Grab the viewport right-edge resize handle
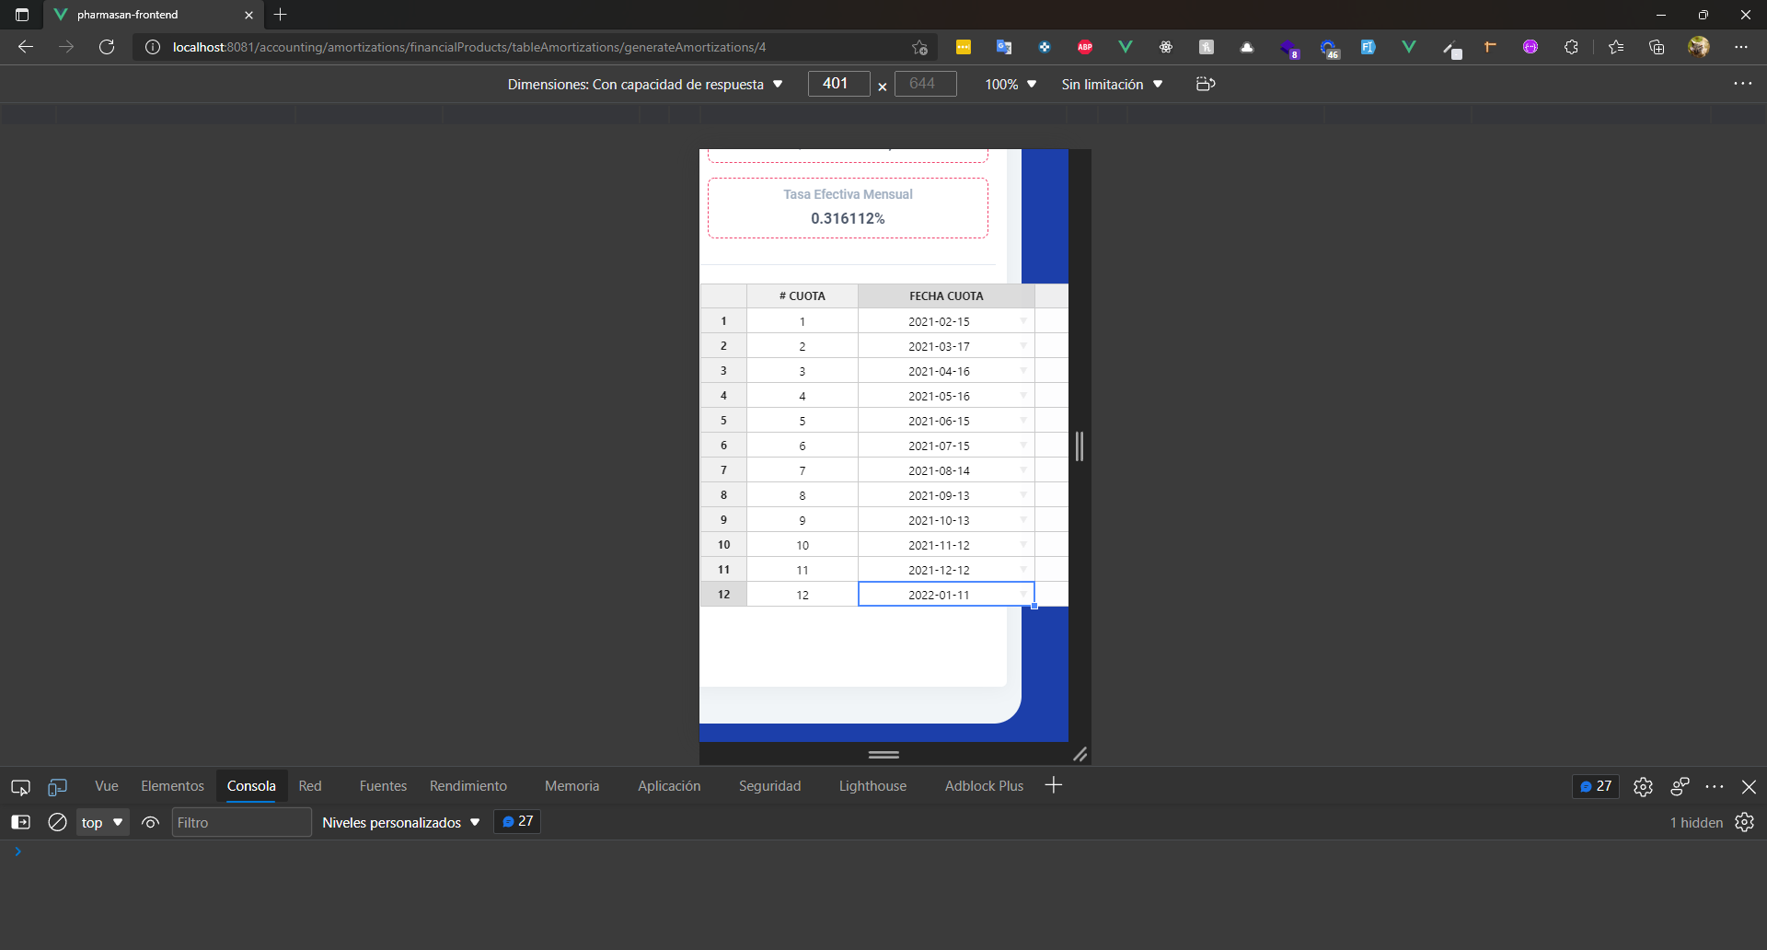 coord(1080,446)
